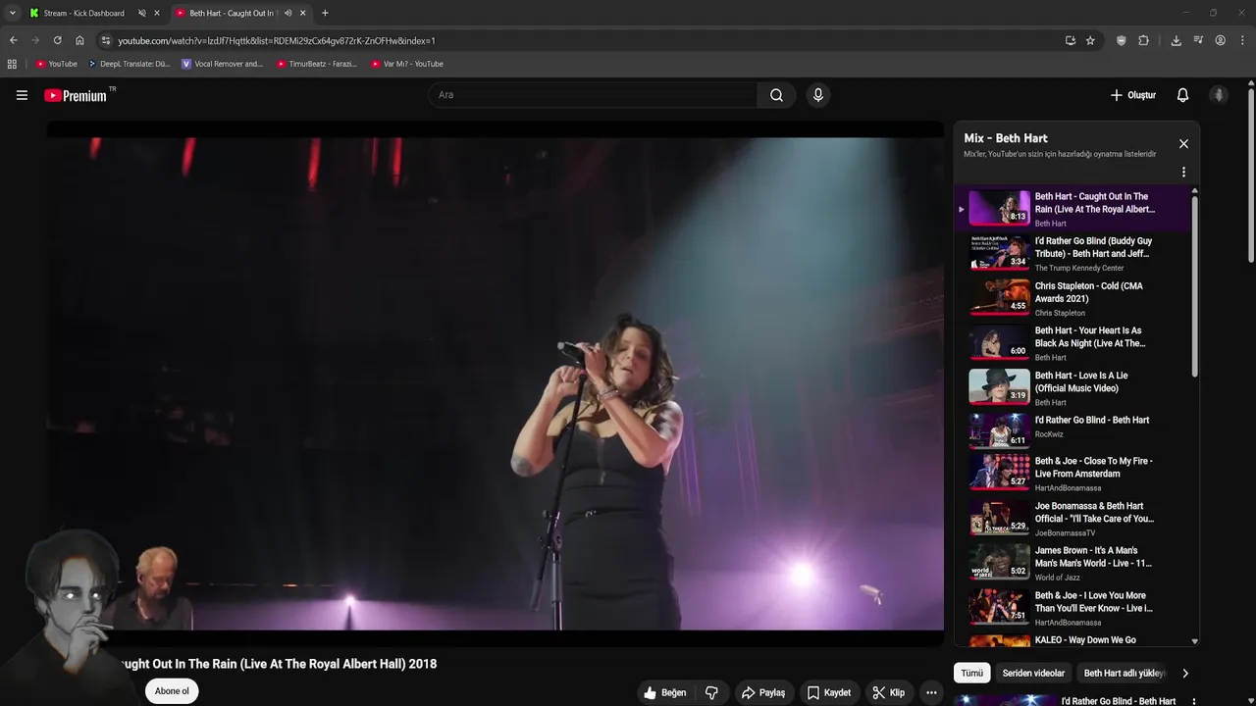Play I'd Rather Go Blind by RocKwiz
This screenshot has width=1256, height=706.
[x=1073, y=431]
